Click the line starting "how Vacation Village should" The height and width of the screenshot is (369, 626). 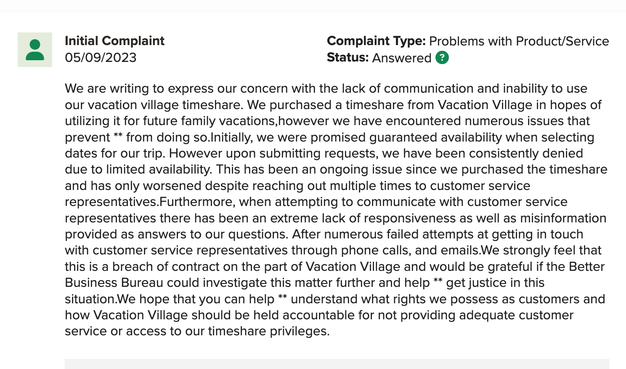coord(318,315)
